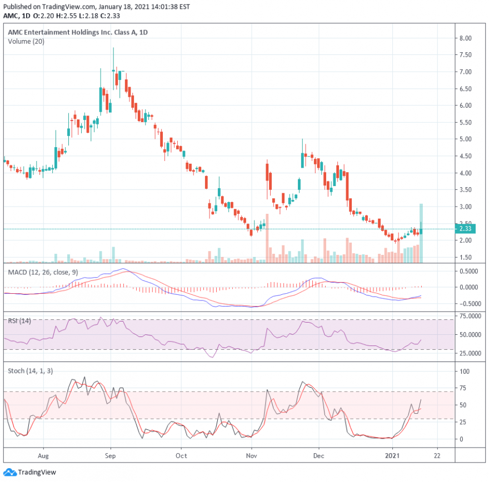Select the 7.50 price axis label

pos(465,55)
